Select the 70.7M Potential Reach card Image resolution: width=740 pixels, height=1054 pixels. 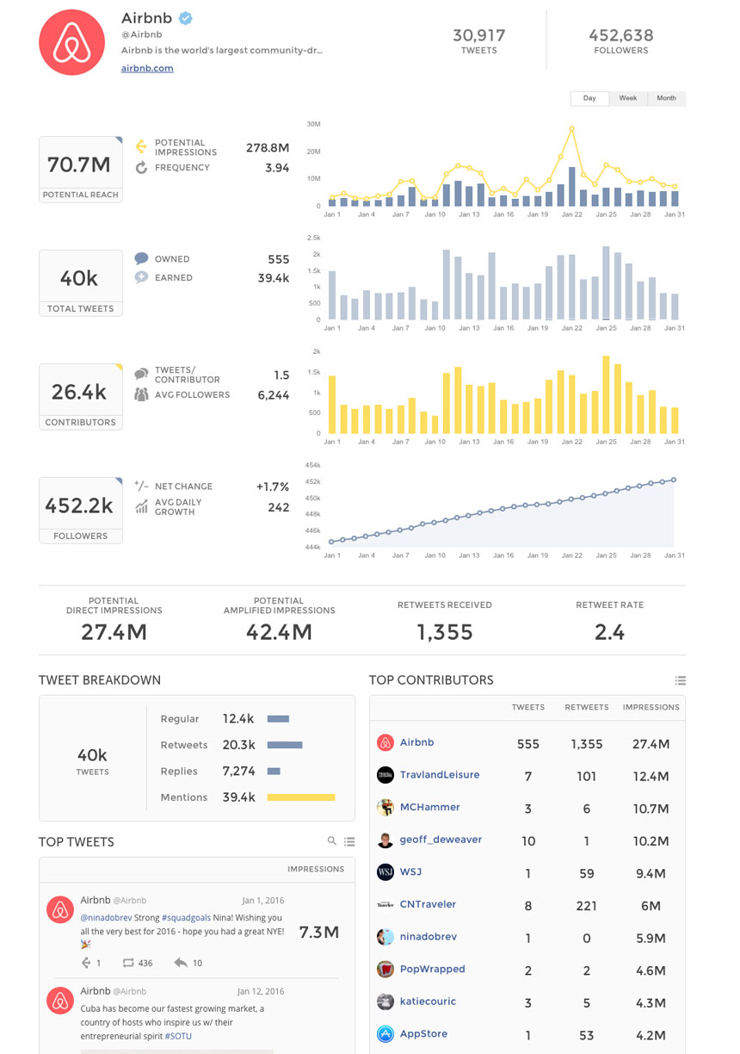tap(81, 169)
